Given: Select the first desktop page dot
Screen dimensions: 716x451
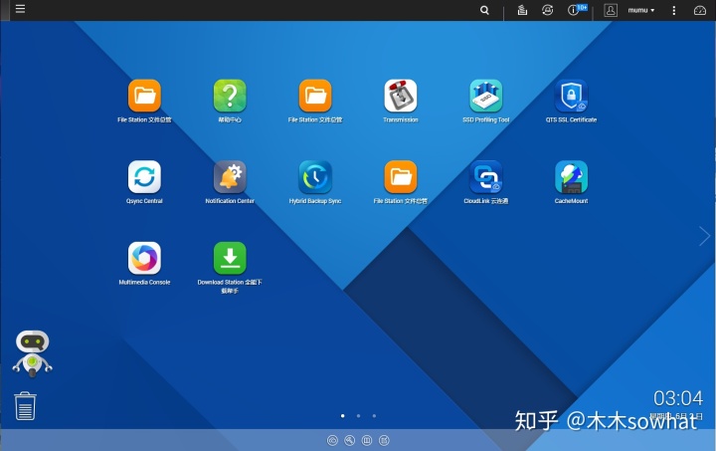Looking at the screenshot, I should point(342,416).
